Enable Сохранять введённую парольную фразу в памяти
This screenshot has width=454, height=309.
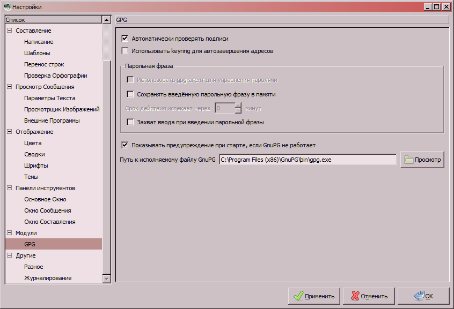coord(130,94)
